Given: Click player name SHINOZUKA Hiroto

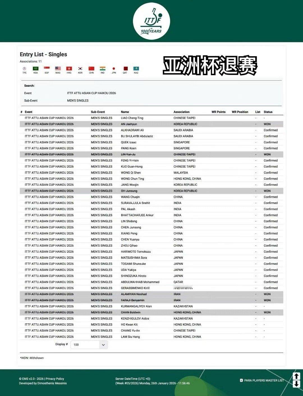Looking at the screenshot, I should coord(134,276).
